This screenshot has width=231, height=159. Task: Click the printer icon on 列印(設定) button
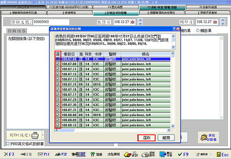[x=35, y=135]
